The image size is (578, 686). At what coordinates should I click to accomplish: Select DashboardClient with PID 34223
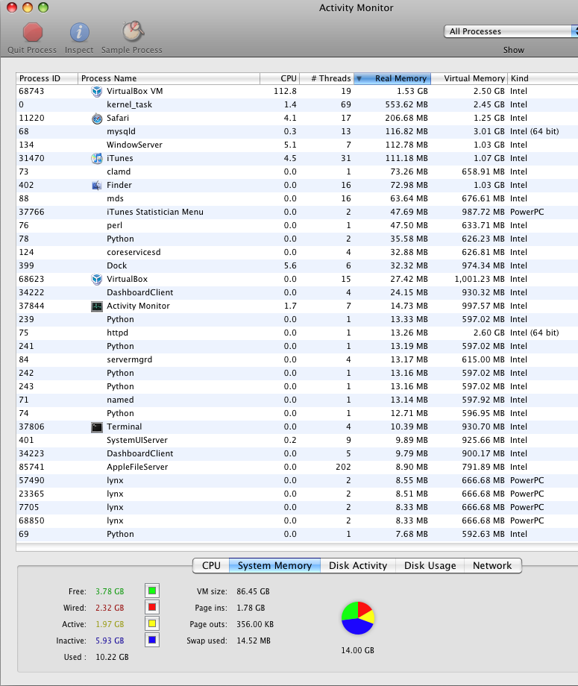297,453
